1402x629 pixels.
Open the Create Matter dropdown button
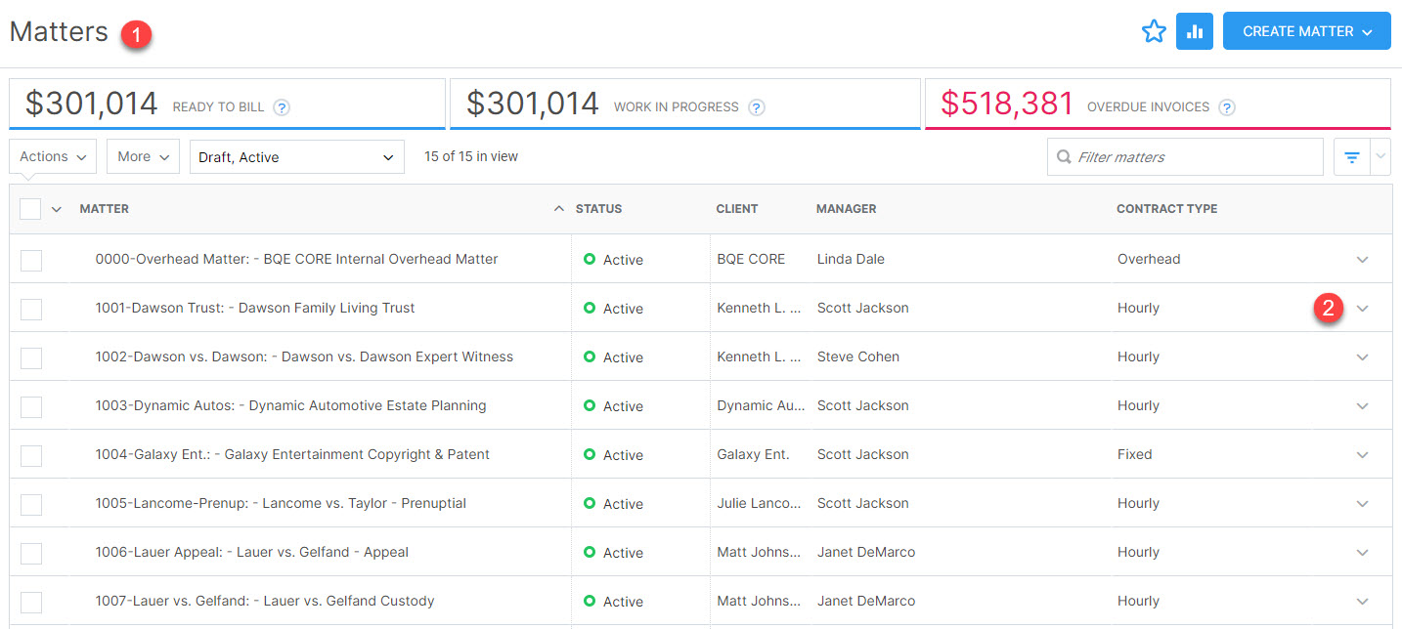pyautogui.click(x=1306, y=32)
